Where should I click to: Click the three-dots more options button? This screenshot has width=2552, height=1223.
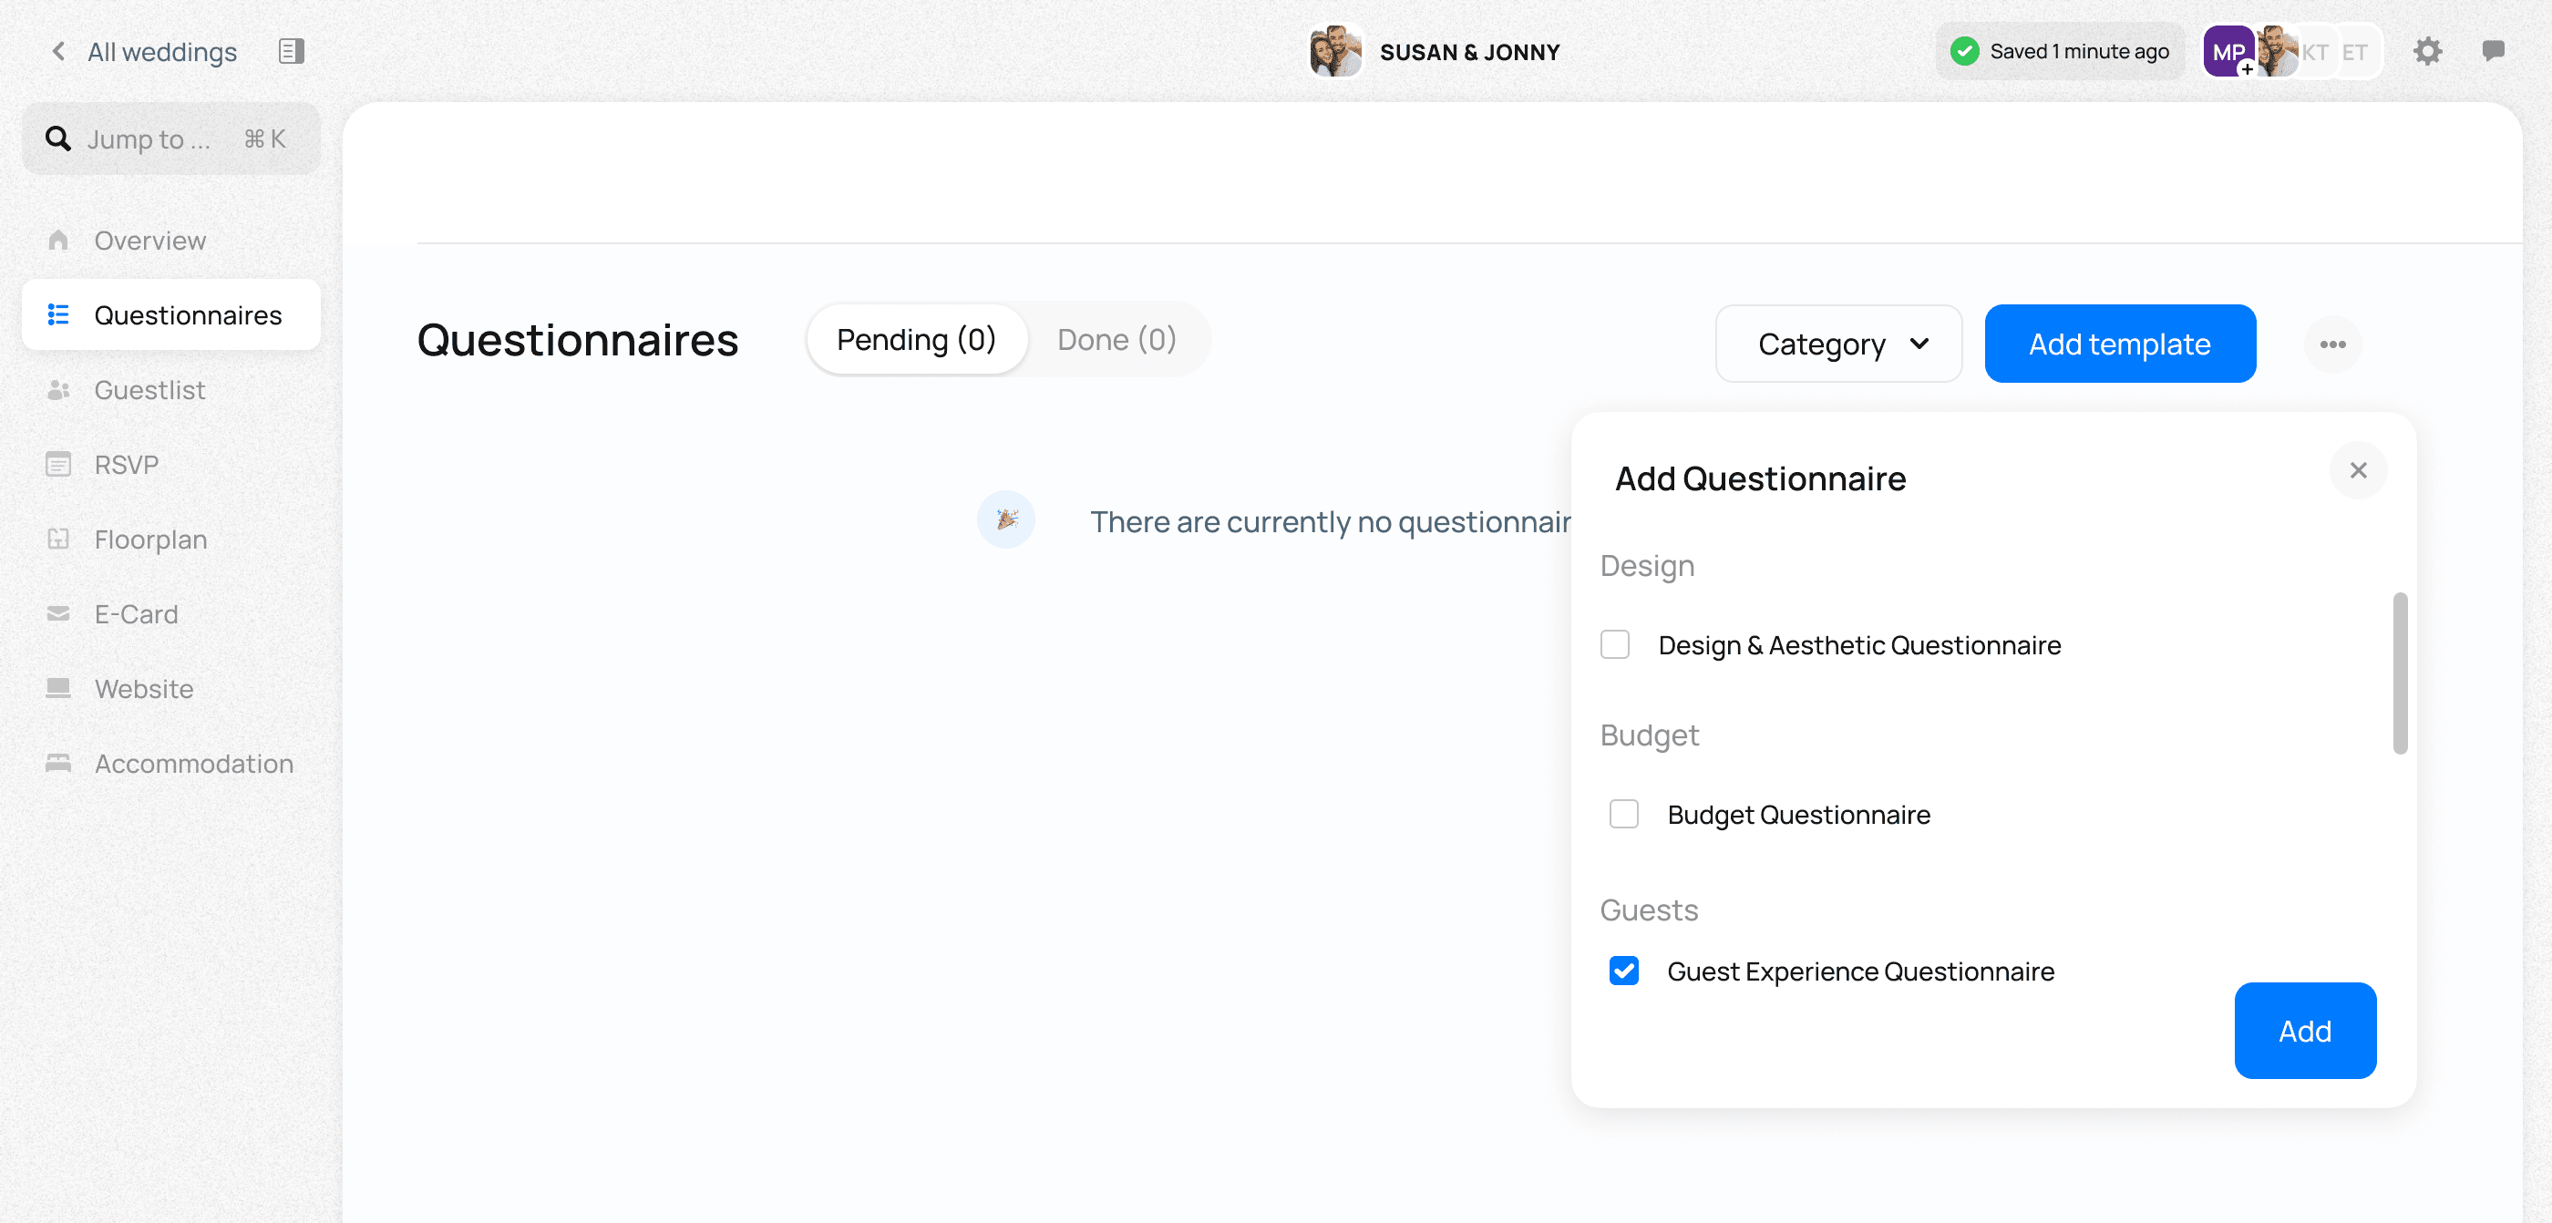click(2332, 344)
